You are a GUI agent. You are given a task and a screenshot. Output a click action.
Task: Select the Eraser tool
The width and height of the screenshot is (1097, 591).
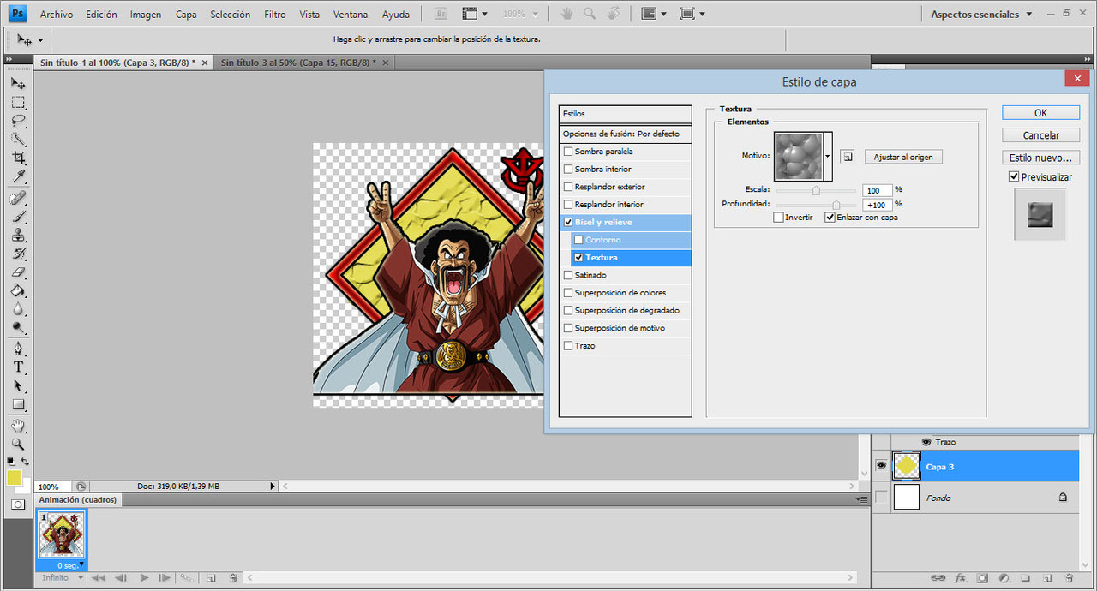18,272
